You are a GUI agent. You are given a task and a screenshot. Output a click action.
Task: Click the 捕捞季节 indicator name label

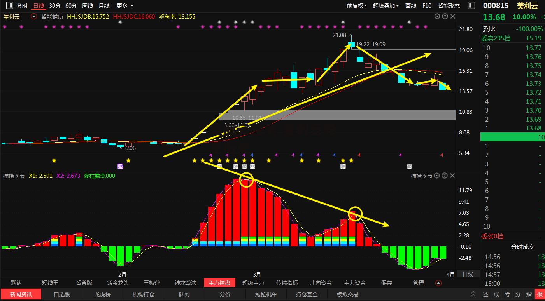point(14,176)
